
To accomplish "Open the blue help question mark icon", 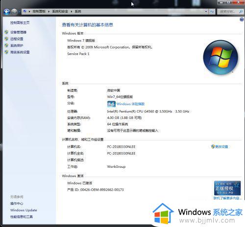I will [242, 20].
